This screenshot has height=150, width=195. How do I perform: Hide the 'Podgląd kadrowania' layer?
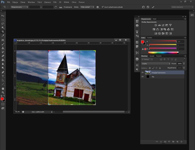click(x=143, y=73)
